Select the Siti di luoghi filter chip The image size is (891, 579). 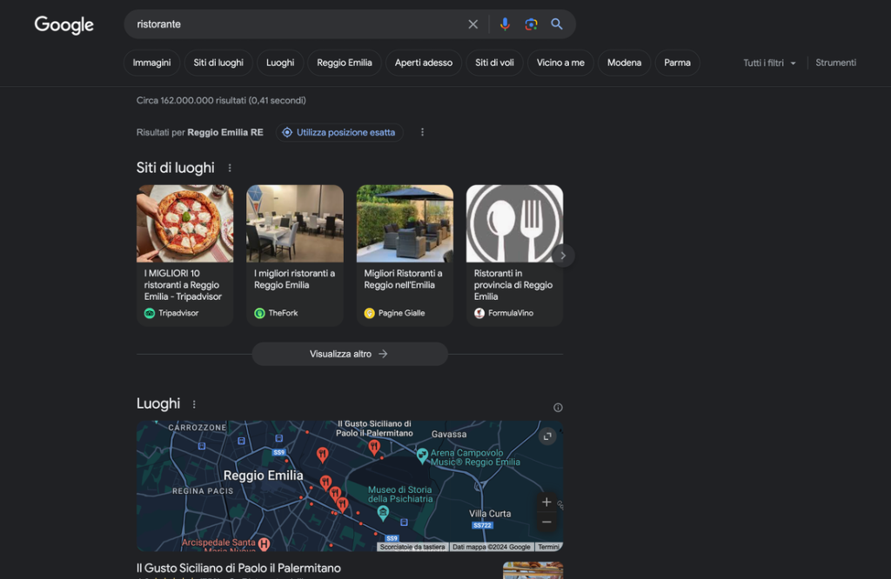[x=218, y=63]
